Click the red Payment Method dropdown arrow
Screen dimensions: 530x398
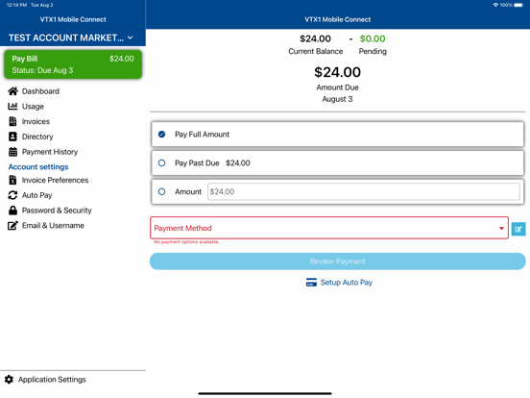click(501, 228)
